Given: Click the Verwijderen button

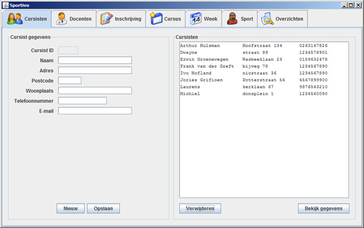Looking at the screenshot, I should pyautogui.click(x=200, y=208).
